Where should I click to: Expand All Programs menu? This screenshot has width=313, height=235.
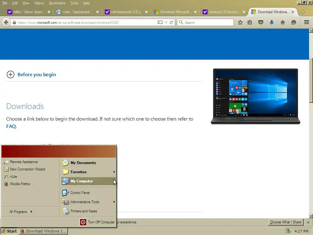[x=21, y=212]
